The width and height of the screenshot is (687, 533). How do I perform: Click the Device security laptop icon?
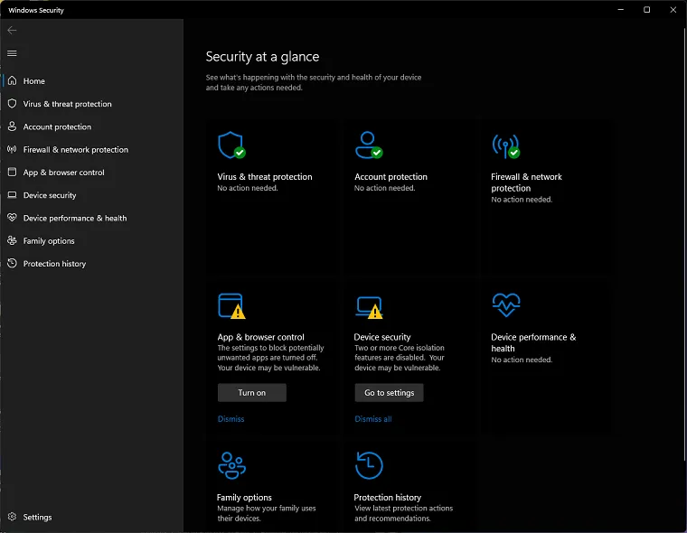point(368,305)
